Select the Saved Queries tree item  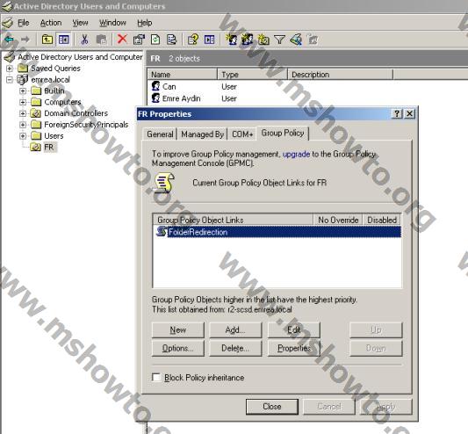tap(55, 69)
